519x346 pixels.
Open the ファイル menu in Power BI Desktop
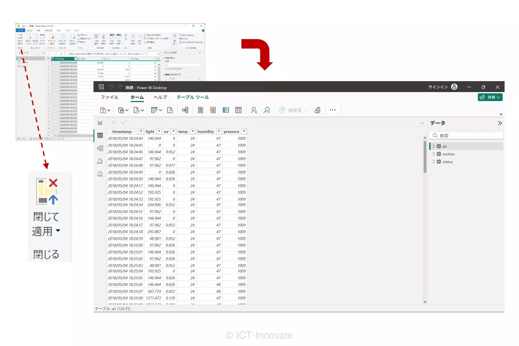pos(110,98)
